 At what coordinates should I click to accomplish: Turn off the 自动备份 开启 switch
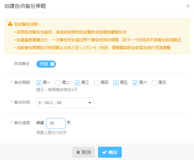tap(46, 64)
